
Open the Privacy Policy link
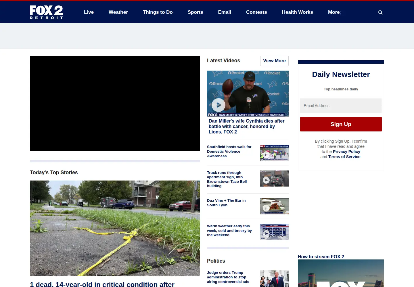[x=346, y=152]
